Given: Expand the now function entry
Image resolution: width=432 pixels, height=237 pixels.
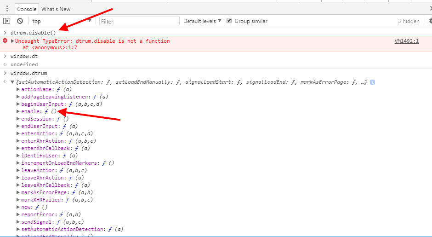Looking at the screenshot, I should coord(18,207).
